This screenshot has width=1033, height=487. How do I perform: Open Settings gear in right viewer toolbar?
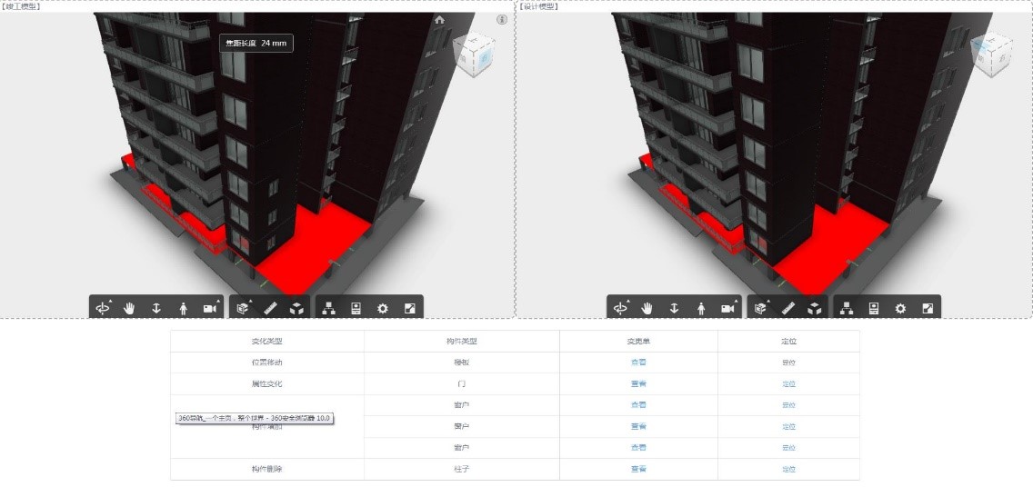click(x=900, y=308)
